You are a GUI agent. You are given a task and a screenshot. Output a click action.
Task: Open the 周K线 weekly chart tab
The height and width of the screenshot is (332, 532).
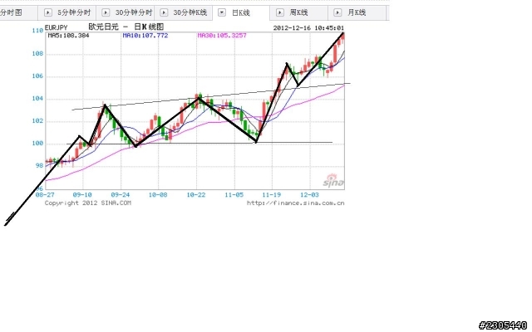[x=299, y=13]
